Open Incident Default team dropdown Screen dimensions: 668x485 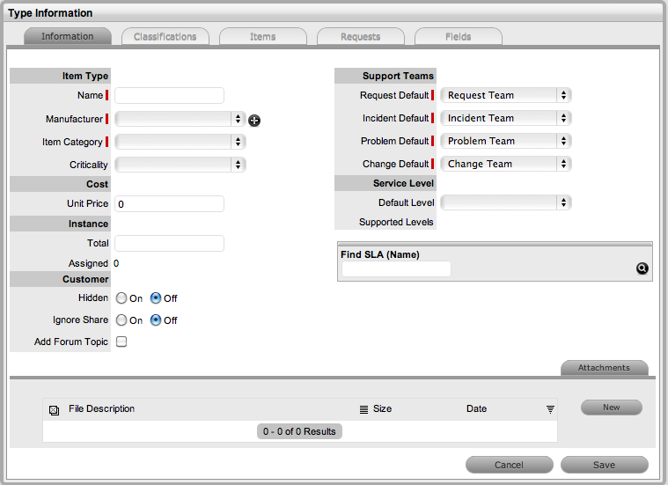[506, 118]
